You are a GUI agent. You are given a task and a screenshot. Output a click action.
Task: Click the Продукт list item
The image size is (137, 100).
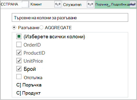tap(28, 93)
